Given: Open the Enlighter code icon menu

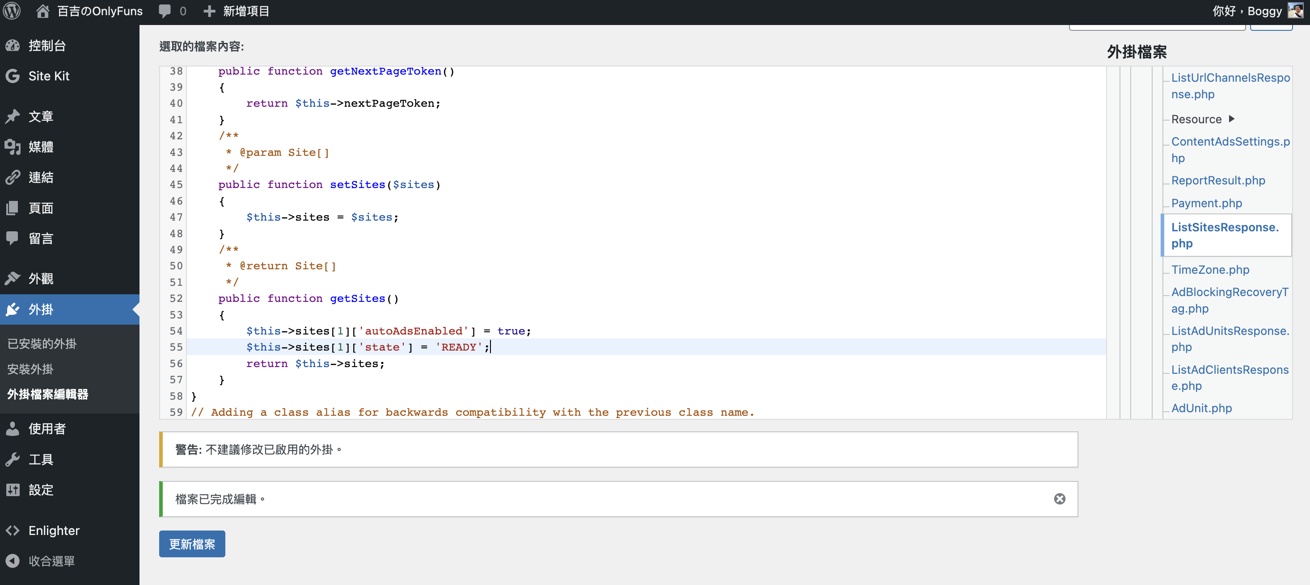Looking at the screenshot, I should pos(13,531).
